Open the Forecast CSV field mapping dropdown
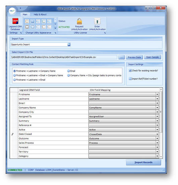Viewport: 178px width, 185px height. click(x=157, y=147)
